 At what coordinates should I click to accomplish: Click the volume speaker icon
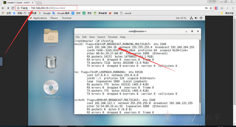pos(196,18)
